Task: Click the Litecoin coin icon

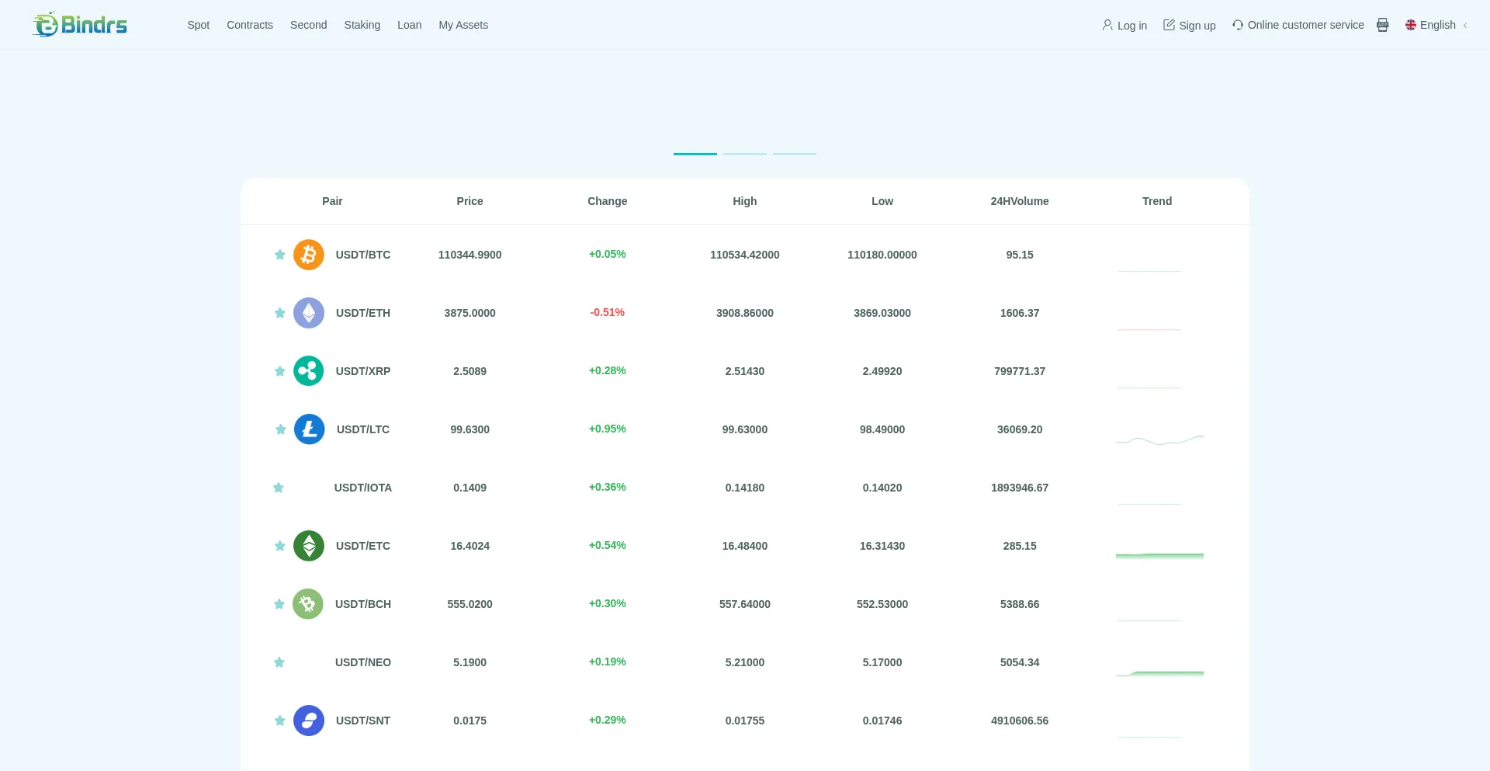Action: pos(309,429)
